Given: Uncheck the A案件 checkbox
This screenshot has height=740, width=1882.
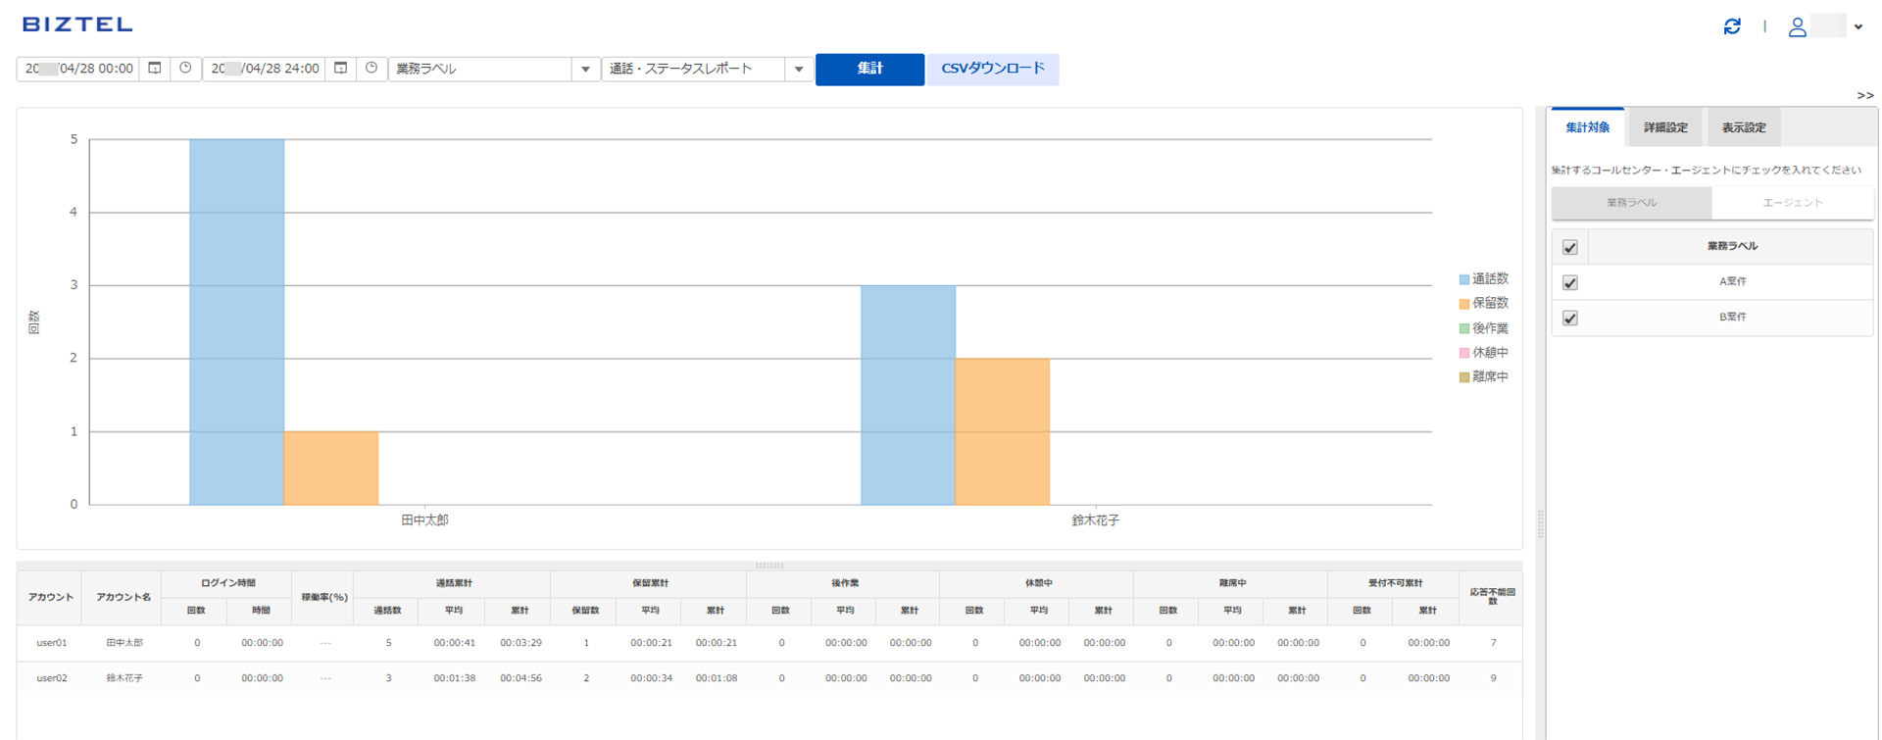Looking at the screenshot, I should (1570, 282).
